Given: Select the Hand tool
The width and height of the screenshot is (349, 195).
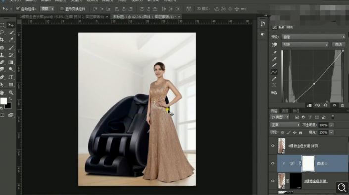Looking at the screenshot, I should pyautogui.click(x=2, y=92).
